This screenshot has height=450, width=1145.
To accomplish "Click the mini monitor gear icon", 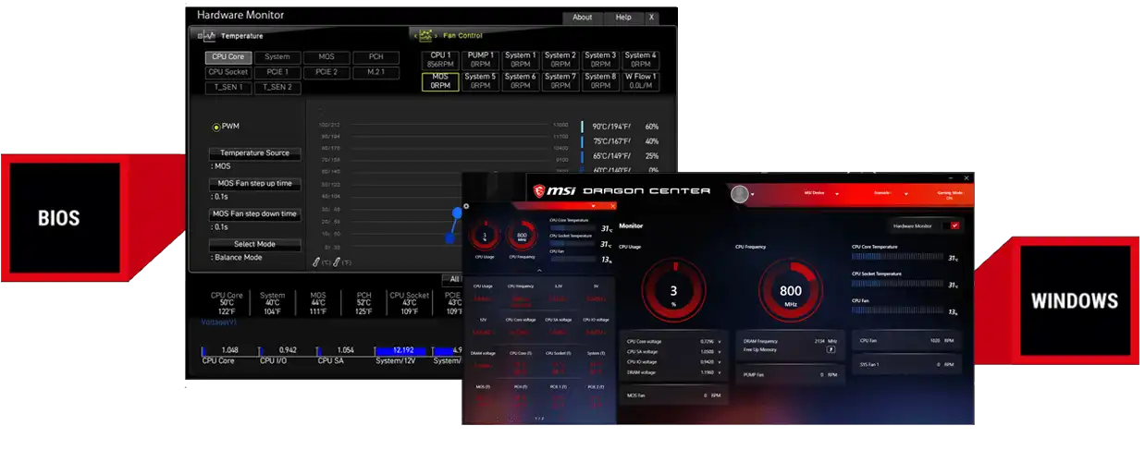I will pos(466,206).
